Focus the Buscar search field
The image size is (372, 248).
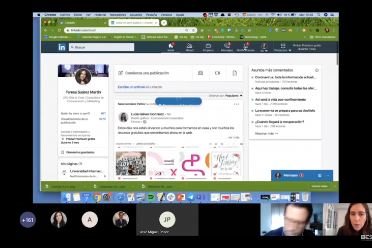pyautogui.click(x=102, y=47)
